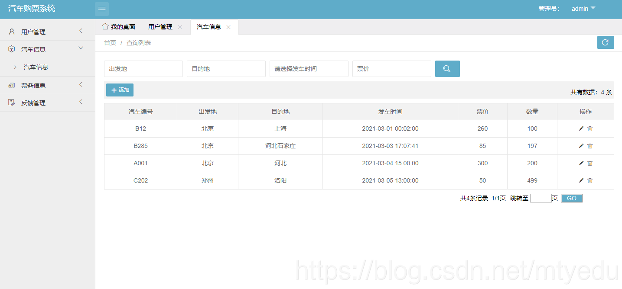Viewport: 622px width, 289px height.
Task: Click the feedback icon beside 反馈管理
Action: (x=12, y=103)
